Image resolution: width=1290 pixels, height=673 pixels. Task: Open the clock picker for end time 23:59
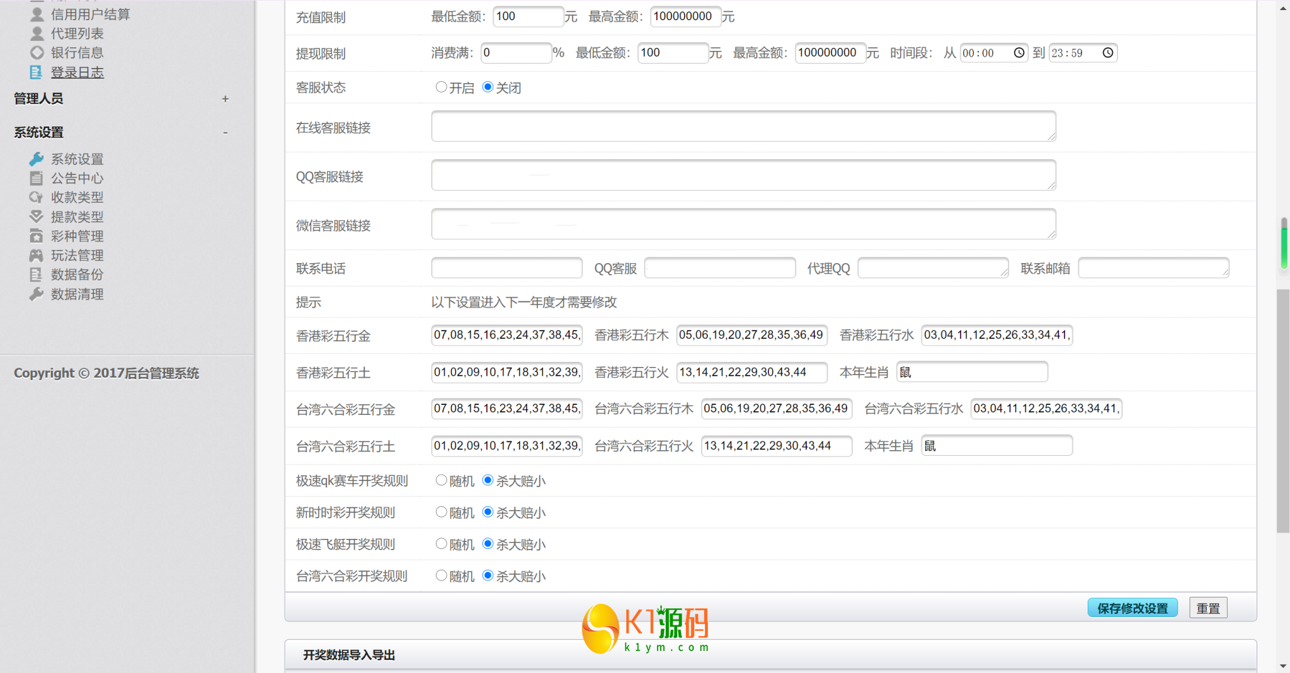1107,53
